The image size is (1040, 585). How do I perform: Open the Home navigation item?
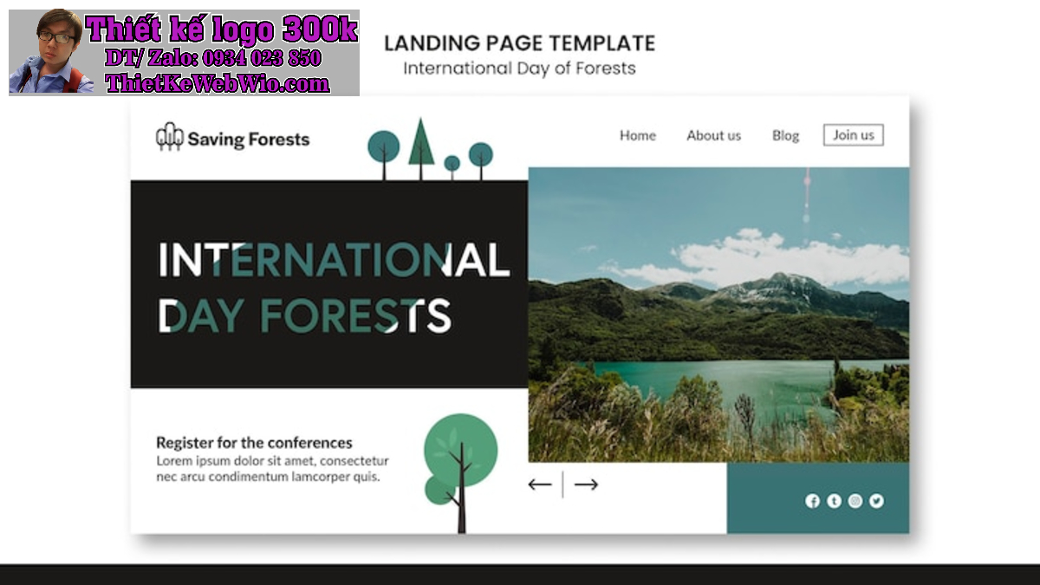(x=638, y=135)
